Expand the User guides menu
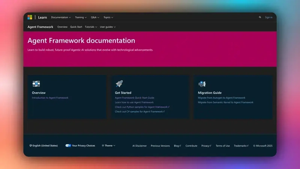The height and width of the screenshot is (169, 300). [x=108, y=27]
